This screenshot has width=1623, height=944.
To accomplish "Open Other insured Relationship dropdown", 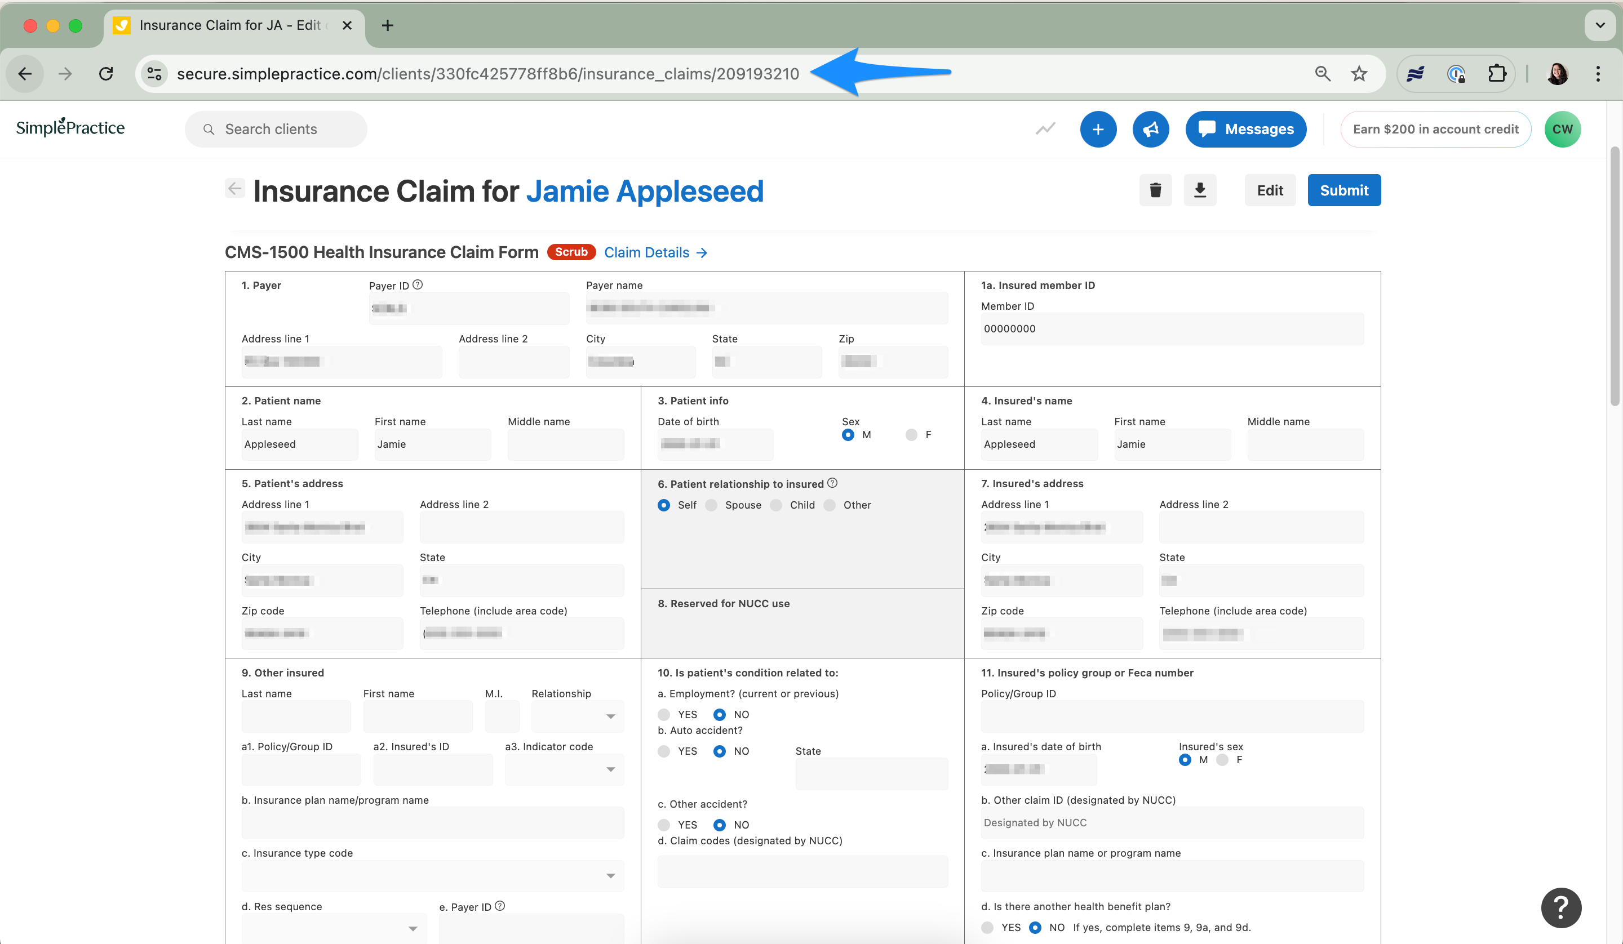I will coord(577,716).
